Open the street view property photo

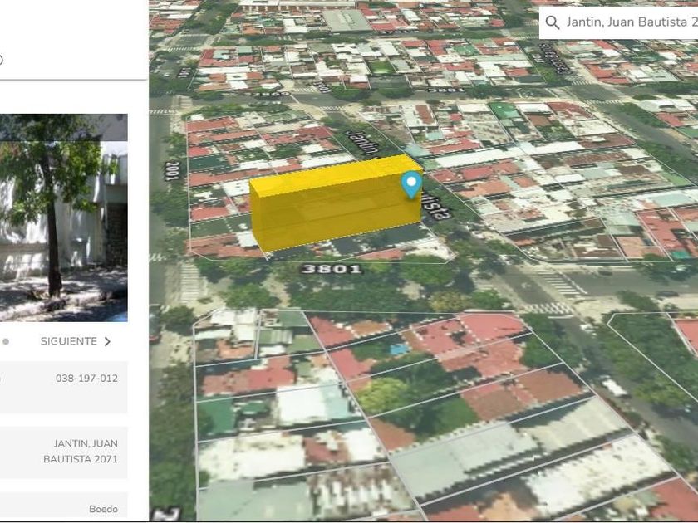click(x=64, y=218)
